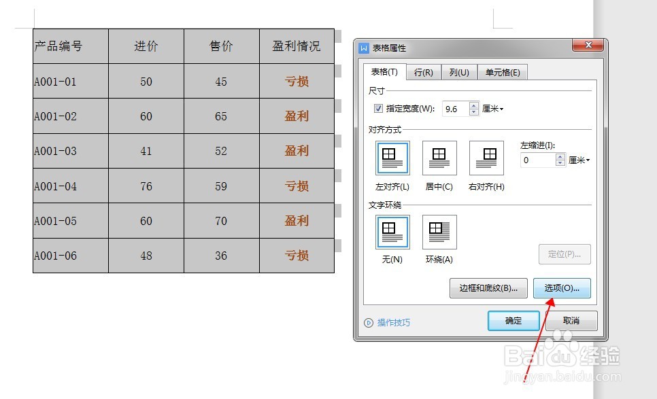Image resolution: width=657 pixels, height=399 pixels.
Task: Select right alignment icon 右对齐(H)
Action: [x=486, y=158]
